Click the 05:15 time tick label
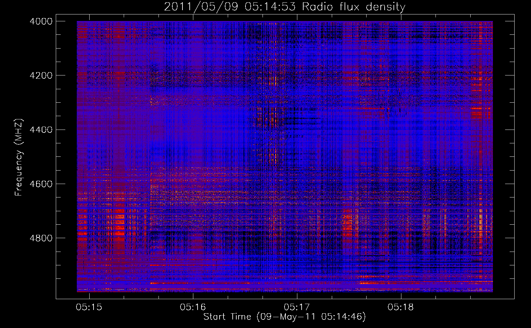 point(89,307)
